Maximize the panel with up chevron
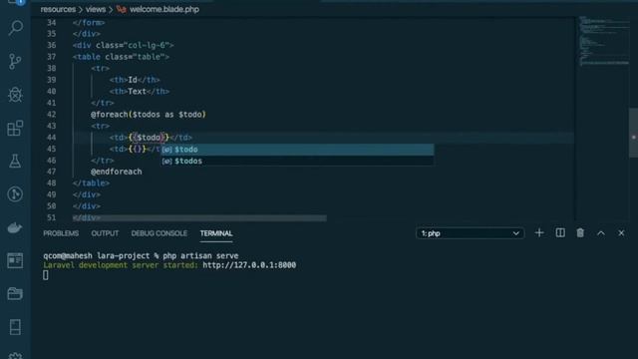Image resolution: width=638 pixels, height=359 pixels. click(601, 233)
